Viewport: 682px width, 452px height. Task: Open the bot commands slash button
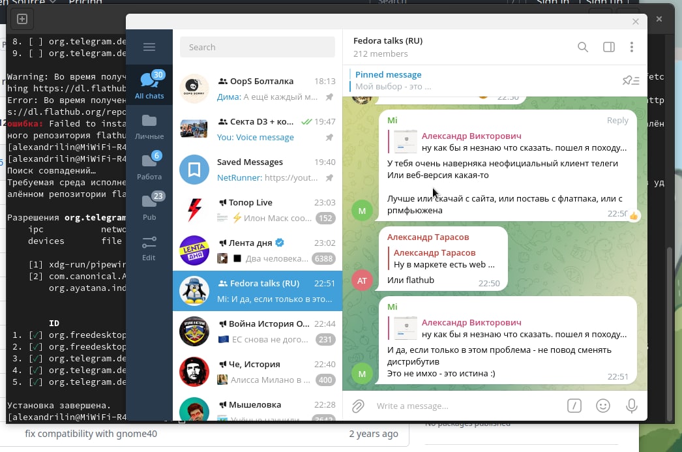[x=574, y=406]
